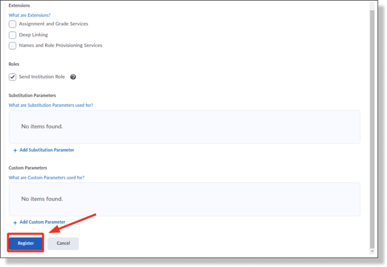Click the blue Register button
Screen dimensions: 387x267
coord(25,243)
